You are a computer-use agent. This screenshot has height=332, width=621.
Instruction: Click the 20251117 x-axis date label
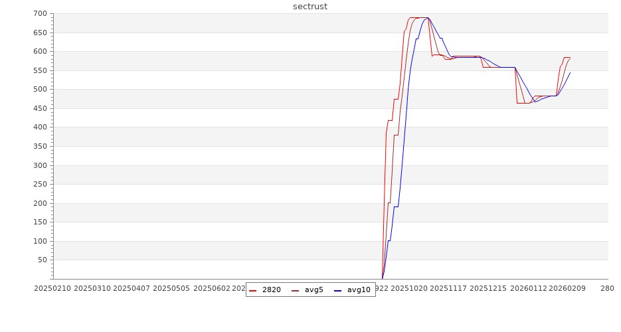[x=448, y=289]
